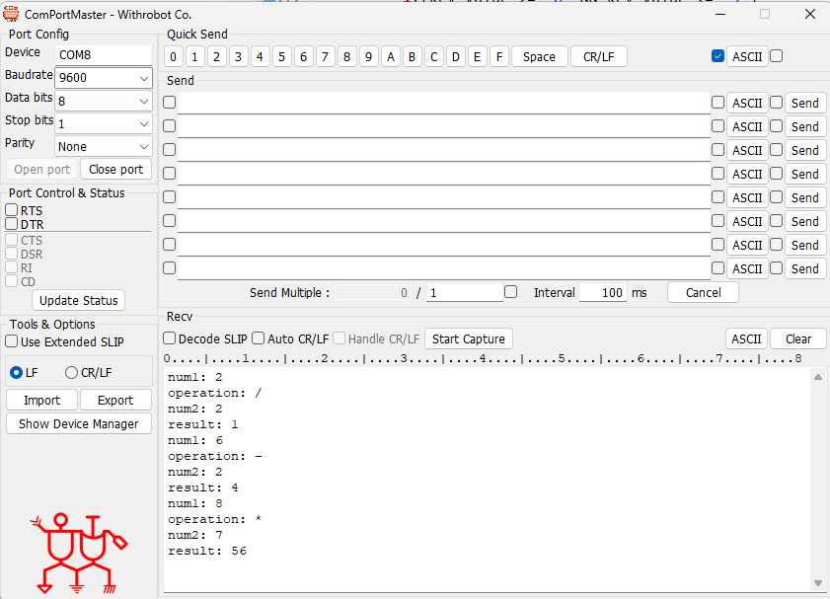Click the Import button
830x599 pixels.
41,400
